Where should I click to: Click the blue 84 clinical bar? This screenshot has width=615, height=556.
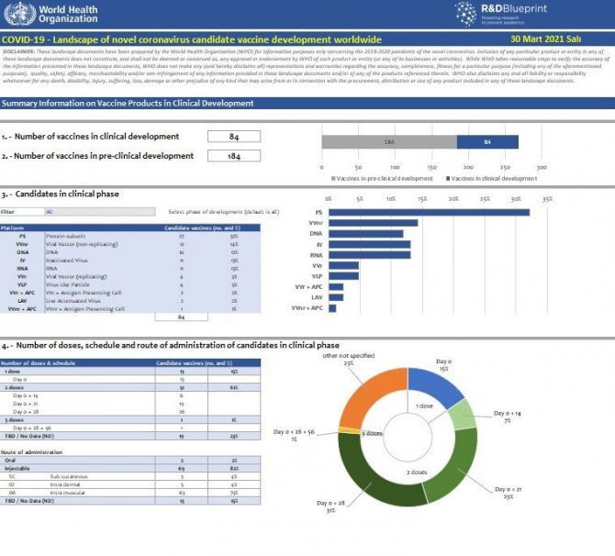tap(487, 142)
